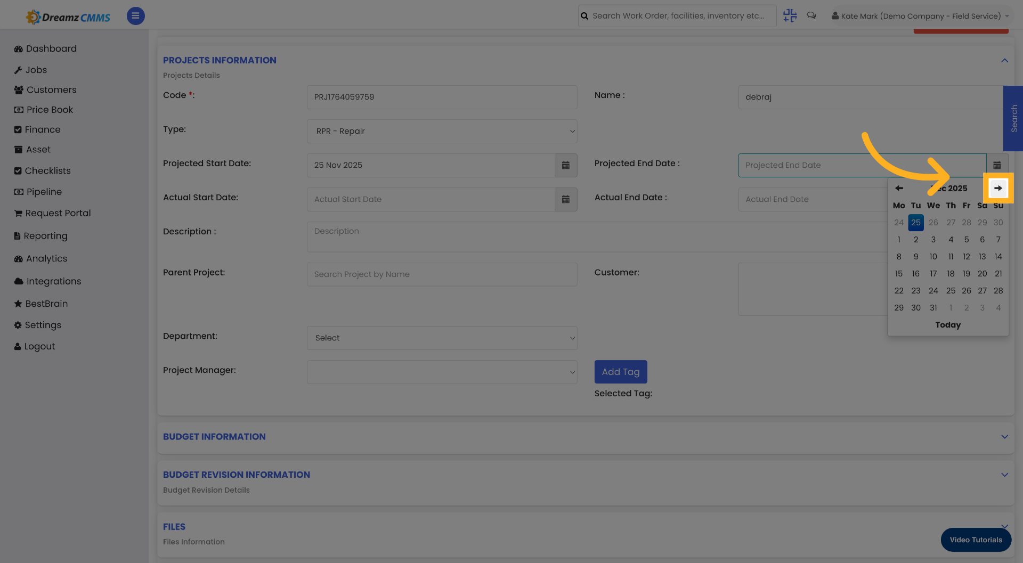Screen dimensions: 1023x563
Task: Go to the previous month in the calendar
Action: tap(899, 188)
